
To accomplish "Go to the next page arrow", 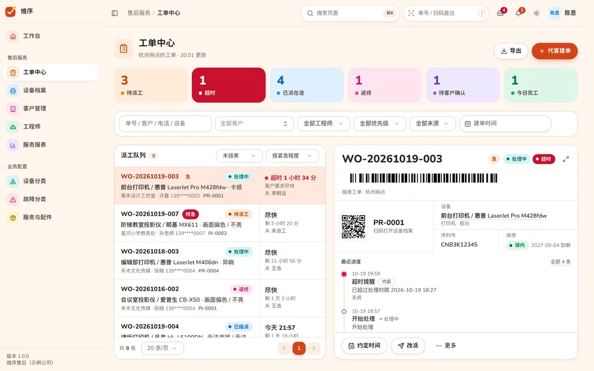I will 314,348.
